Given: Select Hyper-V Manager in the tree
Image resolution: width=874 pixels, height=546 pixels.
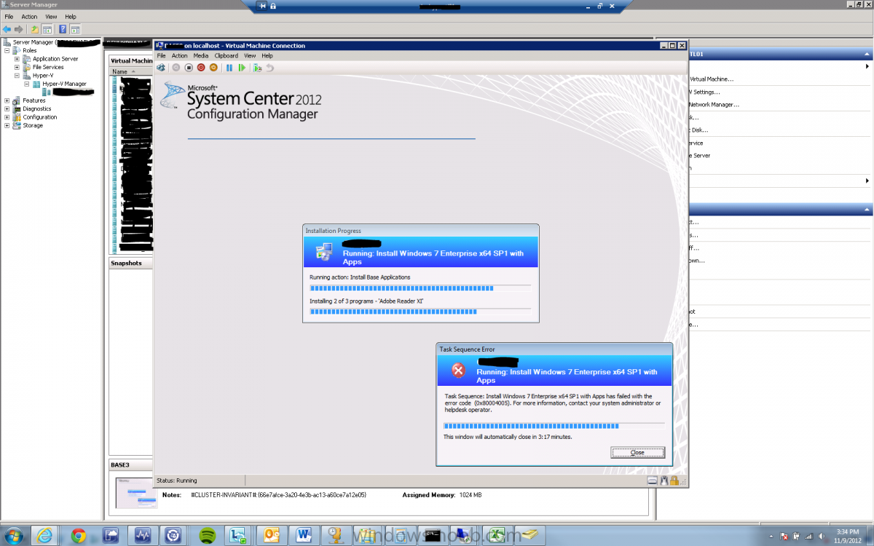Looking at the screenshot, I should (x=64, y=84).
